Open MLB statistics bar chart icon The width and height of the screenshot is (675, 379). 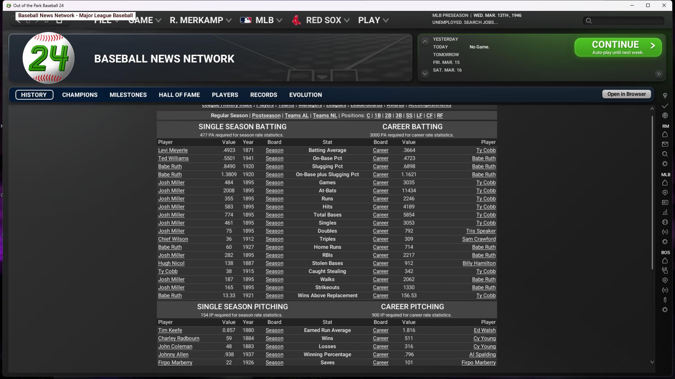click(x=665, y=212)
